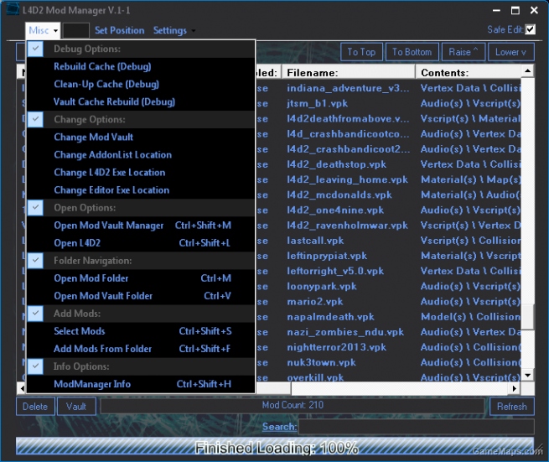Select the loonypark.vpk file
The height and width of the screenshot is (462, 549).
[321, 286]
